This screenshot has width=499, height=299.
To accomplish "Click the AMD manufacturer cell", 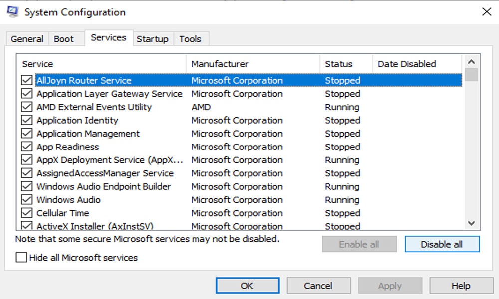I will (201, 107).
